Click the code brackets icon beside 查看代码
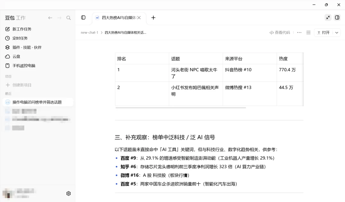This screenshot has width=345, height=202. (272, 33)
